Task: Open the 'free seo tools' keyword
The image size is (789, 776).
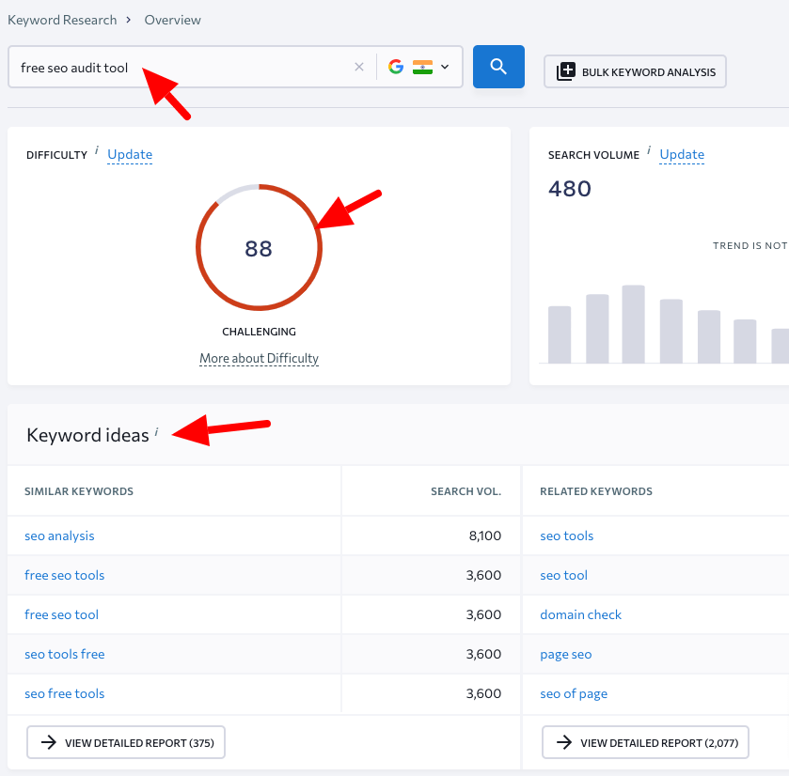Action: (x=64, y=575)
